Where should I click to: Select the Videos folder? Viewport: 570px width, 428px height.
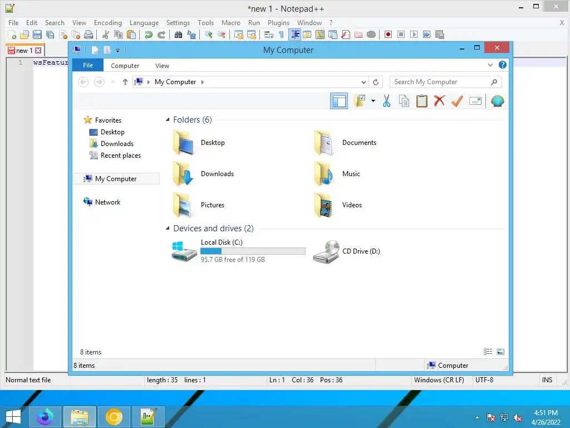338,205
